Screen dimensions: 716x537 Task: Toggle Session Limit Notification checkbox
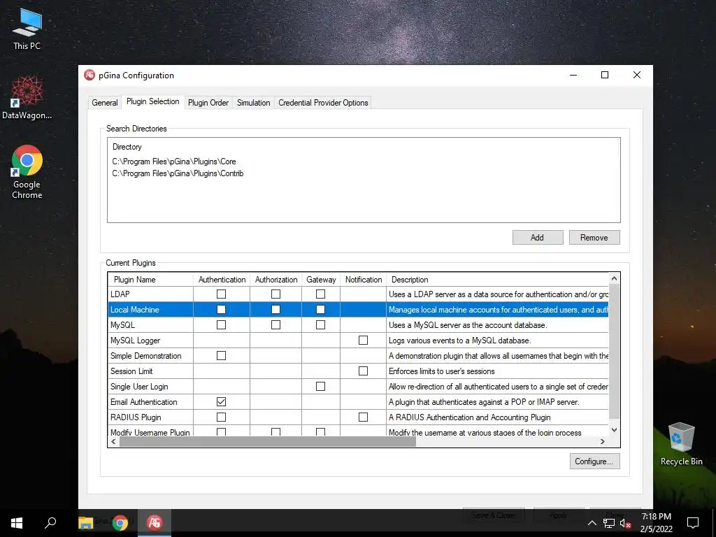pos(363,371)
